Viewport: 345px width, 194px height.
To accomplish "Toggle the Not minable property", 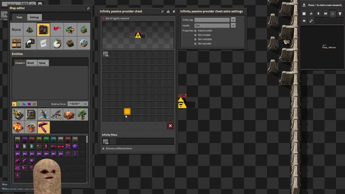I will point(195,35).
